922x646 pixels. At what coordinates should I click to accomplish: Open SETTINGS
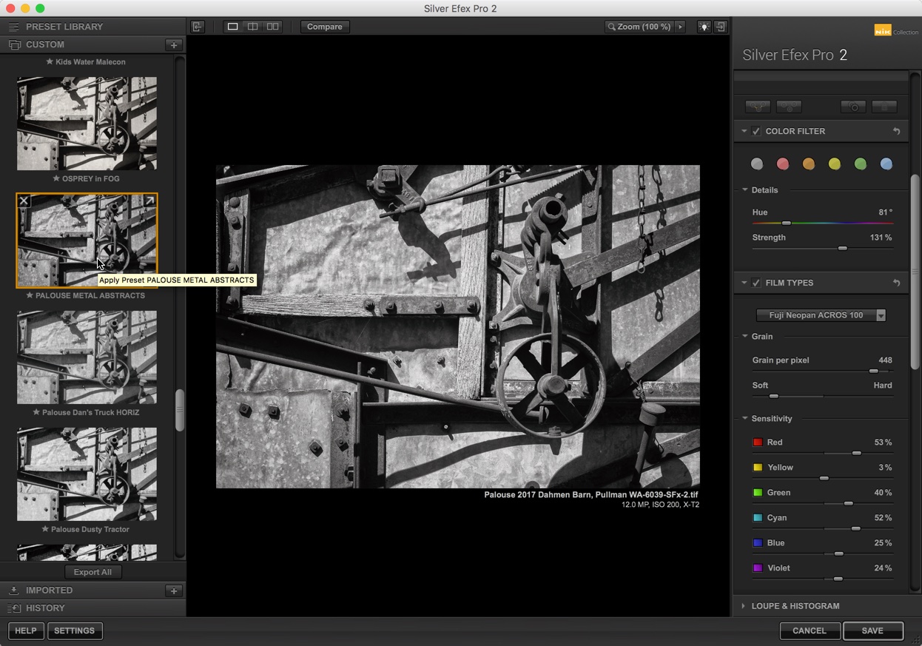click(x=75, y=631)
